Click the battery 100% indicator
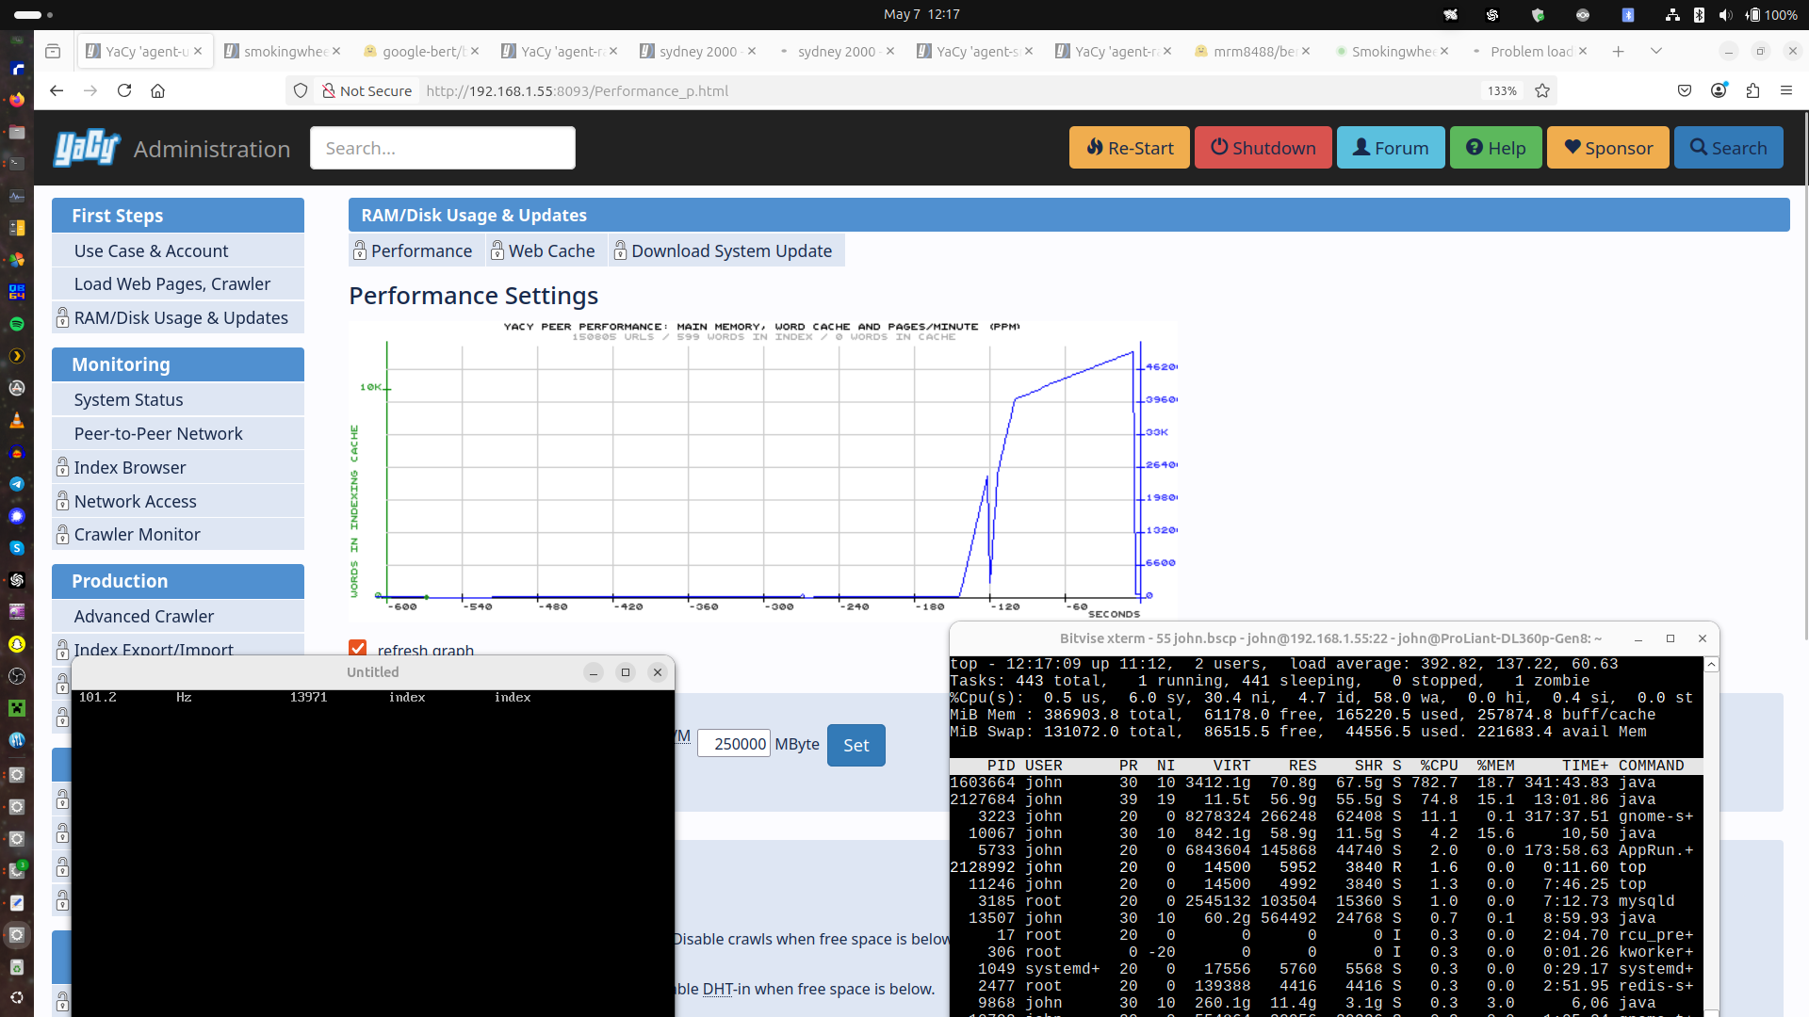This screenshot has height=1017, width=1809. pyautogui.click(x=1770, y=14)
